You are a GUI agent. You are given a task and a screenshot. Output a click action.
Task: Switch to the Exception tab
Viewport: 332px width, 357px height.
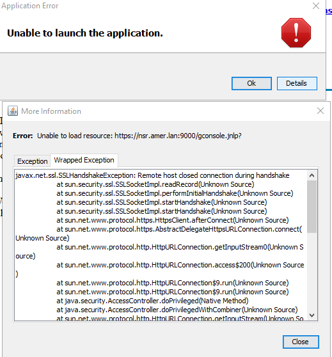click(x=33, y=161)
